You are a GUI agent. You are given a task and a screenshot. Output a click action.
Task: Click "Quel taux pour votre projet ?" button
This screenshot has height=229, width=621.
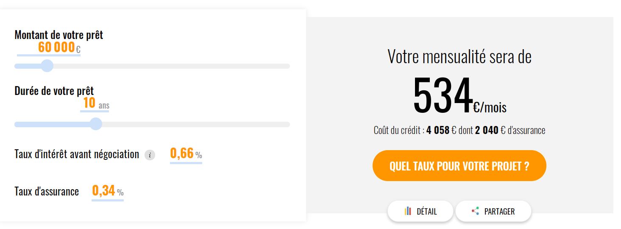coord(459,166)
